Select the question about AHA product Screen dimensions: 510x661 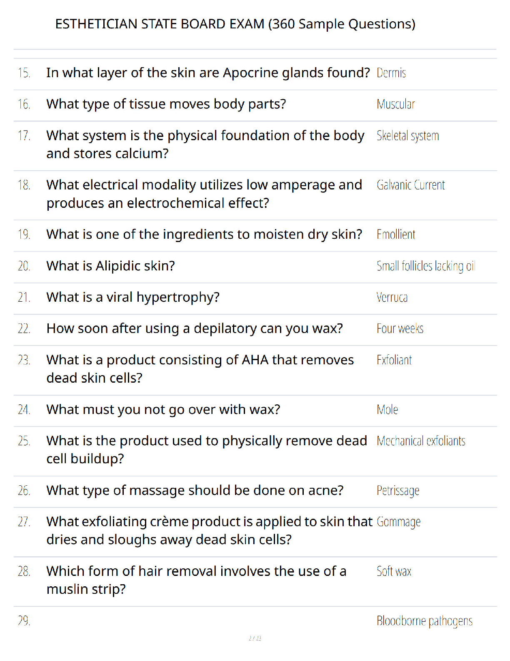(x=200, y=369)
